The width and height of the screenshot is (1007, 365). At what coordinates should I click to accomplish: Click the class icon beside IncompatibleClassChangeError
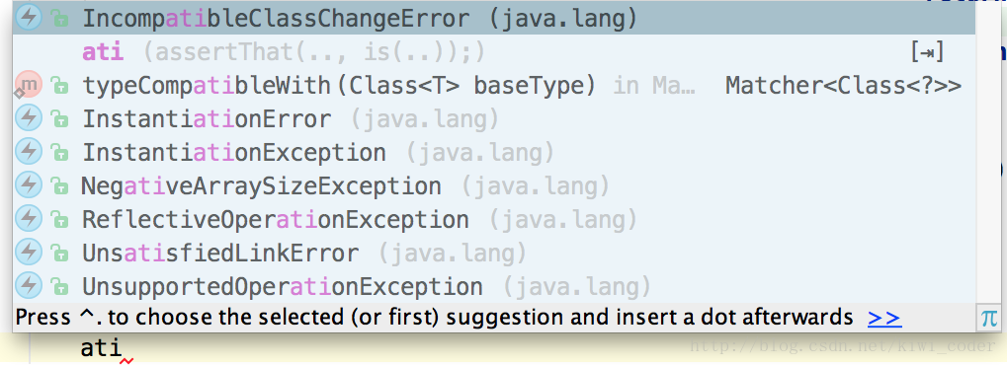[28, 18]
